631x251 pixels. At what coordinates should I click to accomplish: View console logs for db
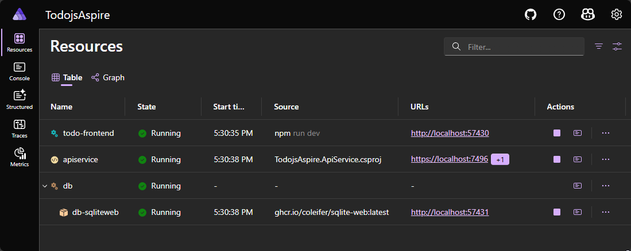[x=578, y=186]
